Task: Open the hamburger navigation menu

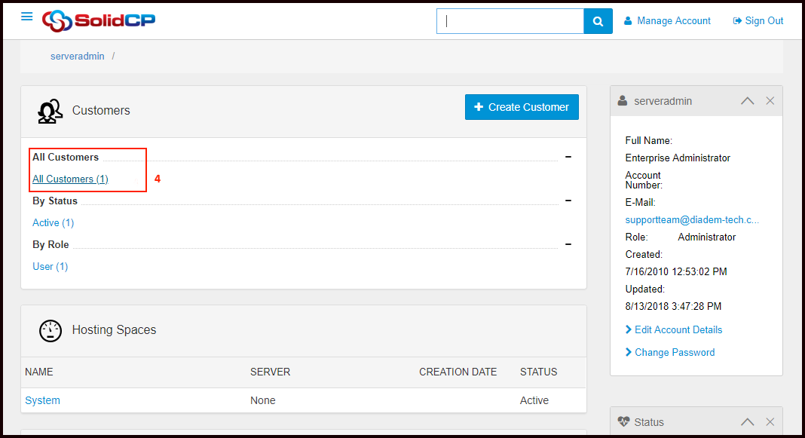Action: tap(27, 17)
